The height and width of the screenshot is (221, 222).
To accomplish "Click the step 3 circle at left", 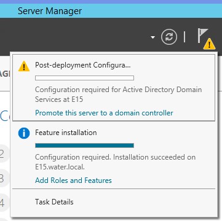I will [3, 178].
